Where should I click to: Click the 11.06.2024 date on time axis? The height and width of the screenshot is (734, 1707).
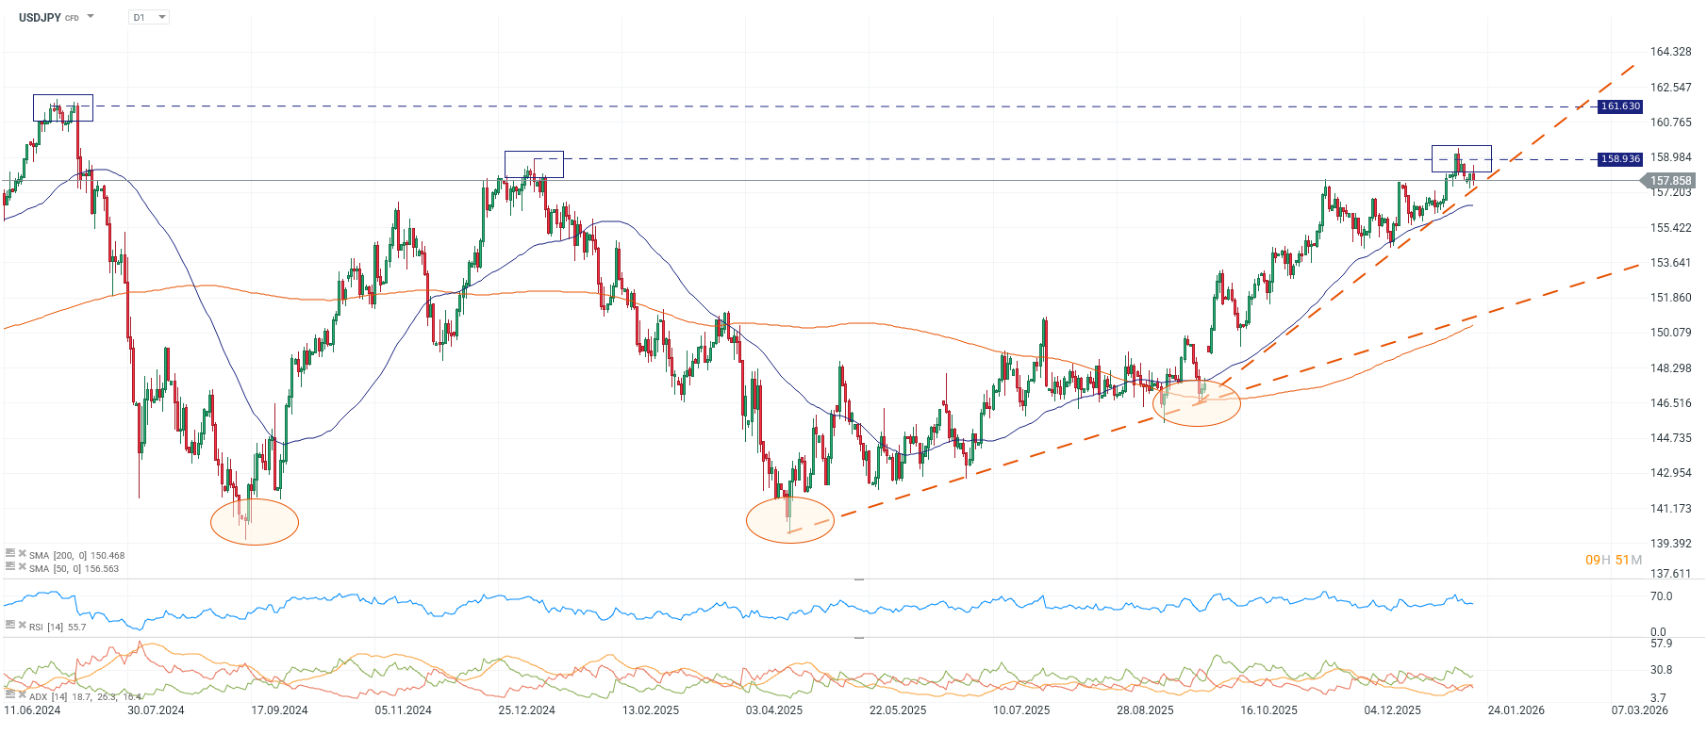point(32,710)
